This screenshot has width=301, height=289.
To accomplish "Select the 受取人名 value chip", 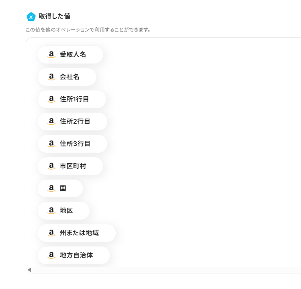I will pyautogui.click(x=72, y=55).
